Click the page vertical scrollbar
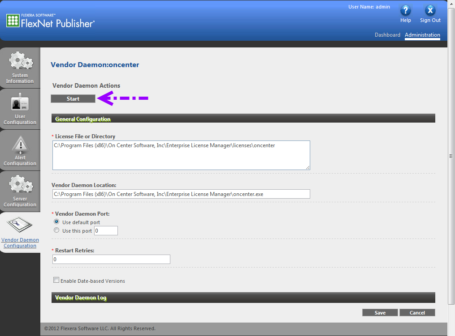Viewport: 455px width, 336px height. pyautogui.click(x=451, y=156)
